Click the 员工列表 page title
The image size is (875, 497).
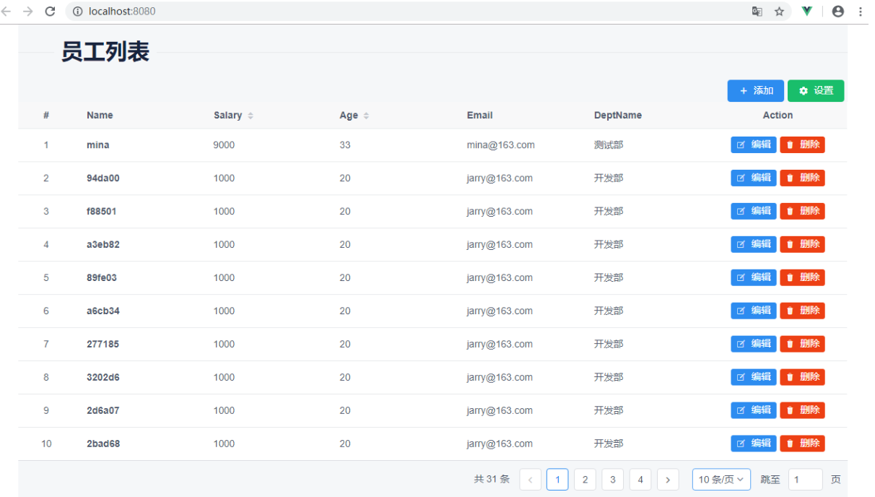coord(105,52)
